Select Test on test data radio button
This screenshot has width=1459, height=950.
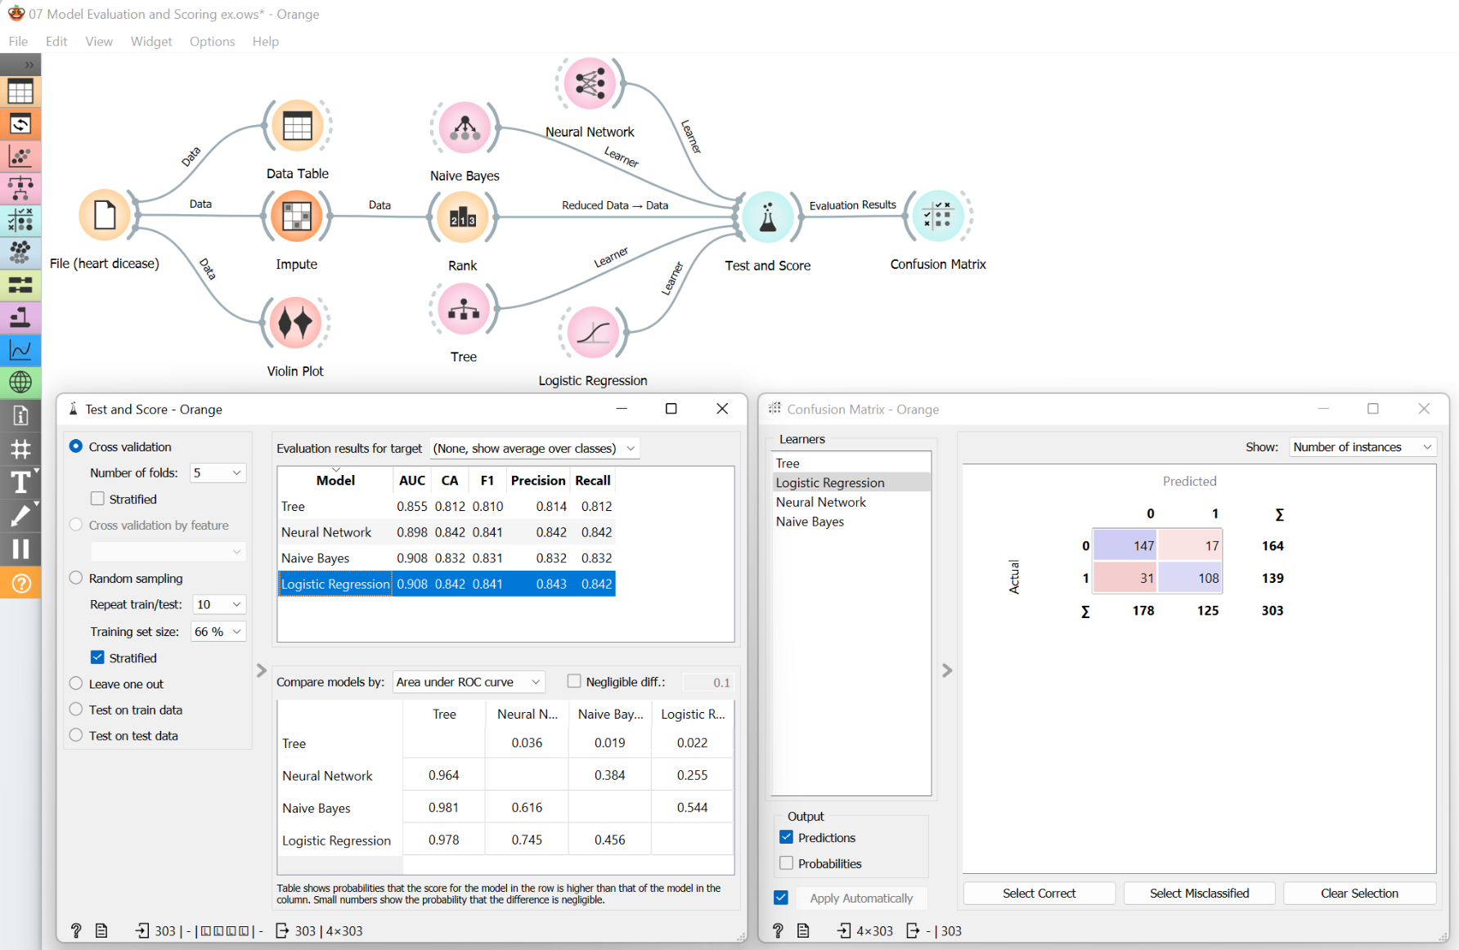[x=76, y=735]
